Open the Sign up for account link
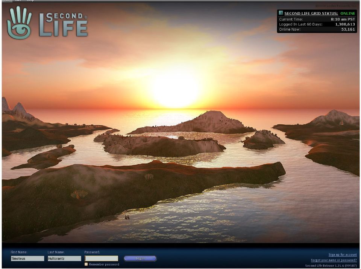361x269 pixels. click(x=343, y=254)
